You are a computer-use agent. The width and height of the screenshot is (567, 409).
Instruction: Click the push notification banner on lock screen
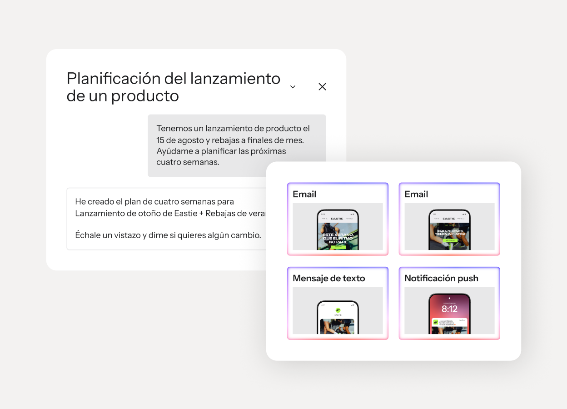coord(449,322)
